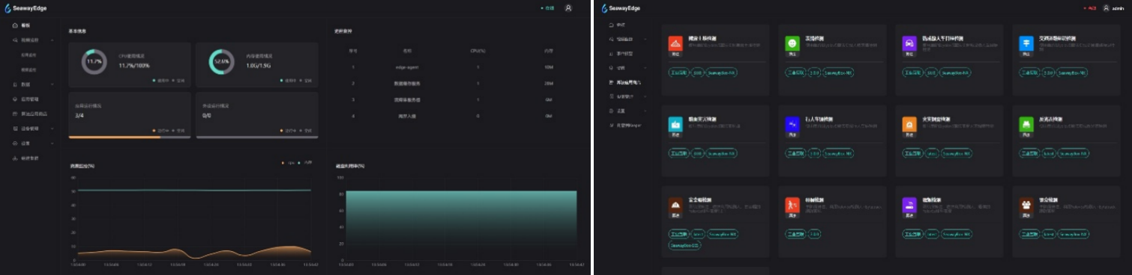Click the orange progress bar under 3/4

pyautogui.click(x=114, y=137)
